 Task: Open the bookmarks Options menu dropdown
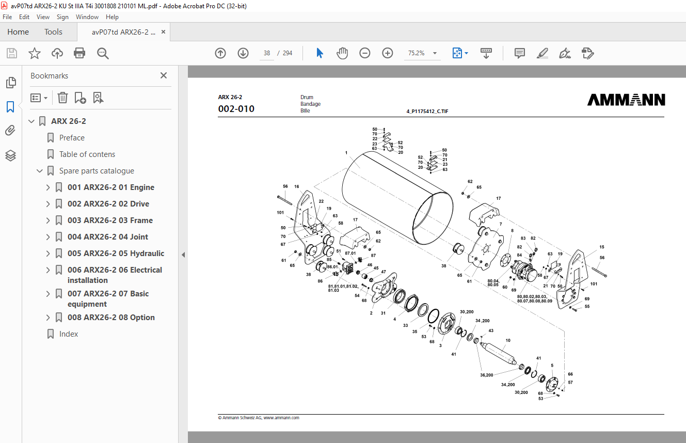point(39,98)
